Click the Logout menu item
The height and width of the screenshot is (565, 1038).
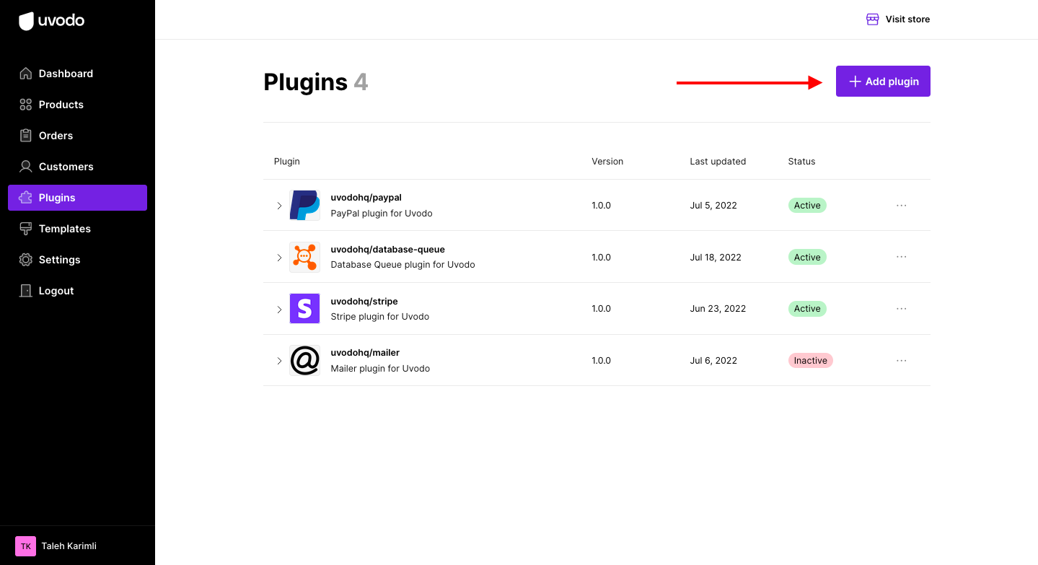tap(77, 291)
